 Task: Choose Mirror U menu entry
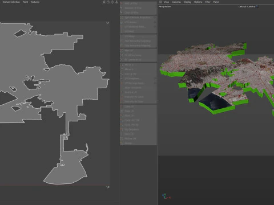pos(138,65)
